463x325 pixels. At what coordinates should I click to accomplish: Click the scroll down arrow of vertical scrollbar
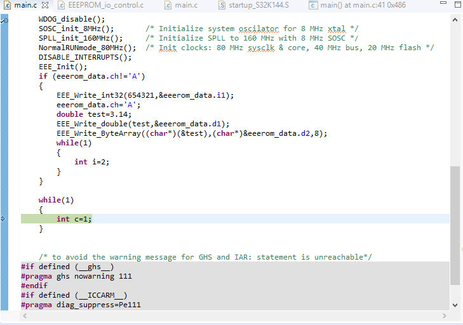[455, 305]
